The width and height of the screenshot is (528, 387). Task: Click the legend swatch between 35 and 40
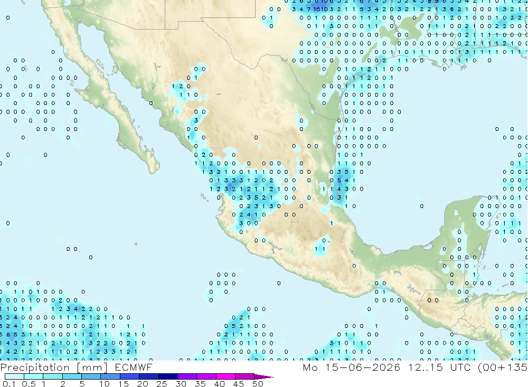[x=206, y=376]
